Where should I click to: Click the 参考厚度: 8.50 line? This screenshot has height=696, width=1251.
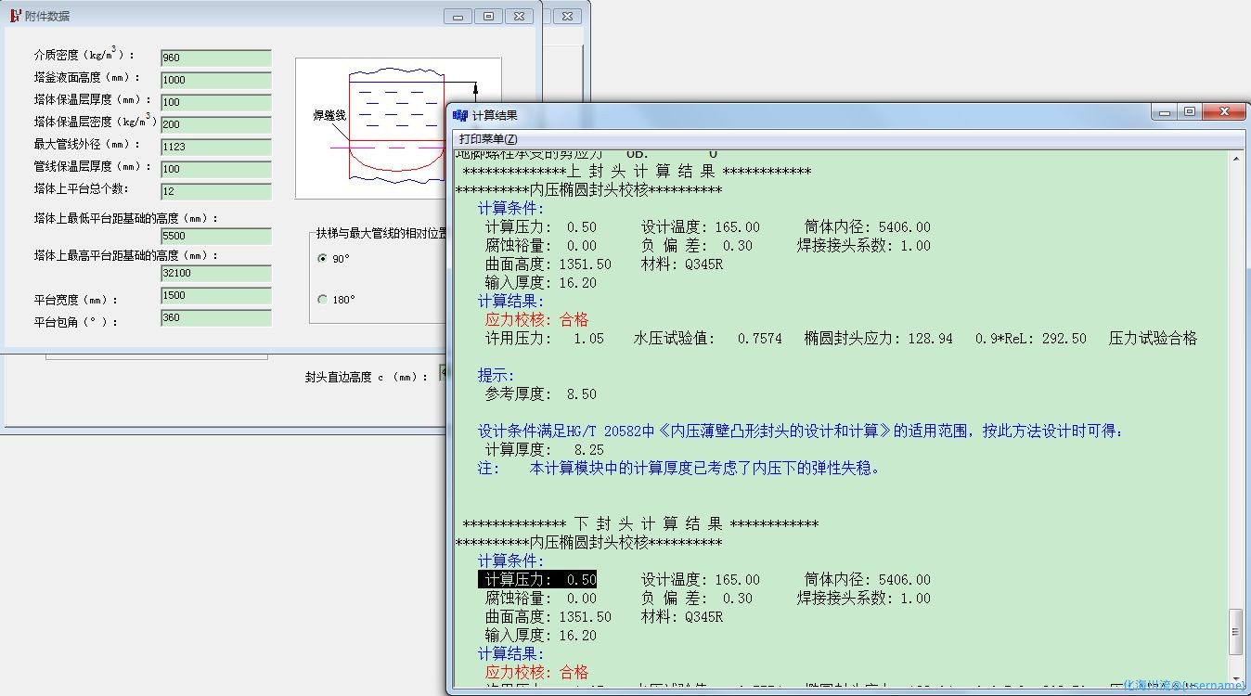tap(540, 393)
